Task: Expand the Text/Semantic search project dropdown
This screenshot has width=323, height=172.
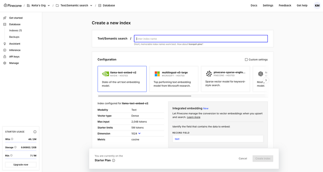Action: pos(91,6)
